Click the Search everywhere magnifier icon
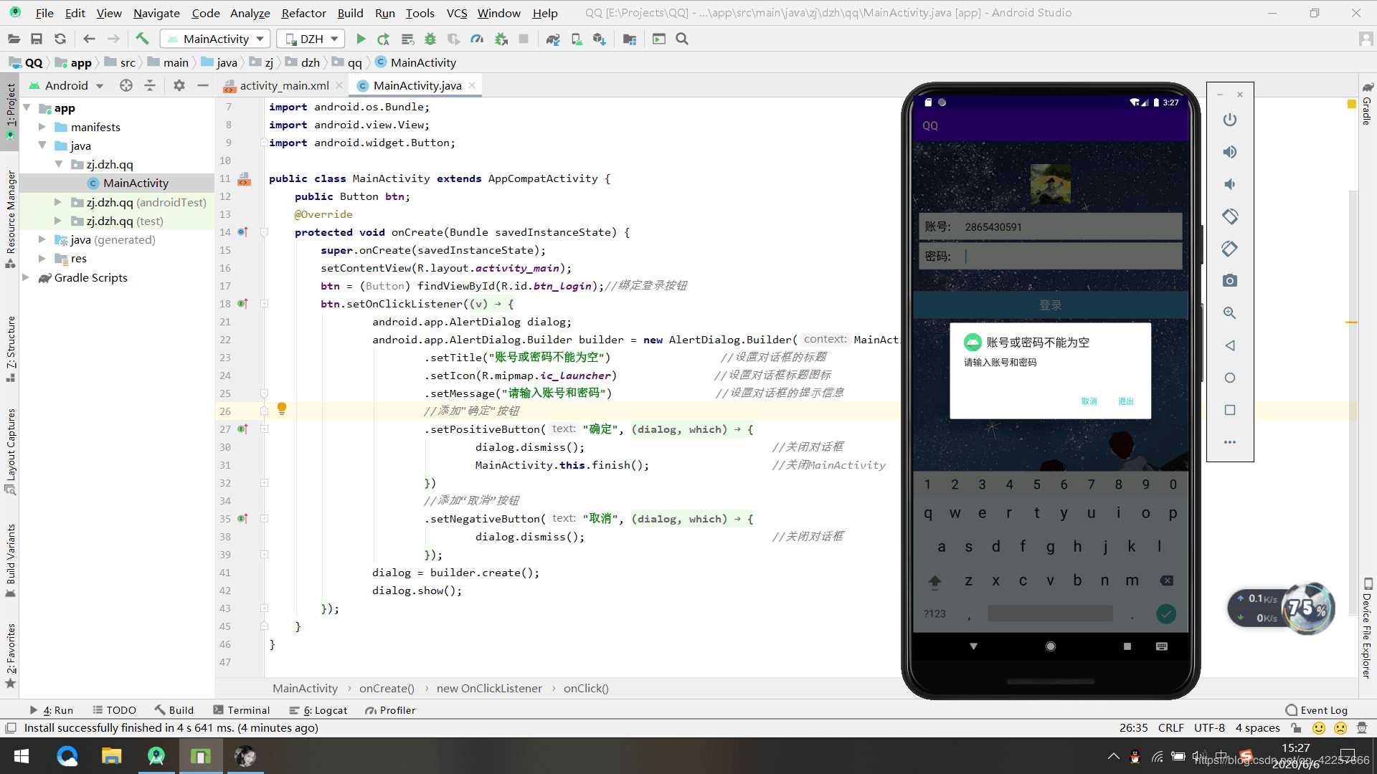 click(x=682, y=39)
